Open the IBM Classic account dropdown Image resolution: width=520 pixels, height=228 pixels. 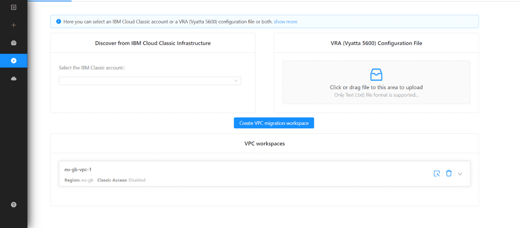[150, 81]
